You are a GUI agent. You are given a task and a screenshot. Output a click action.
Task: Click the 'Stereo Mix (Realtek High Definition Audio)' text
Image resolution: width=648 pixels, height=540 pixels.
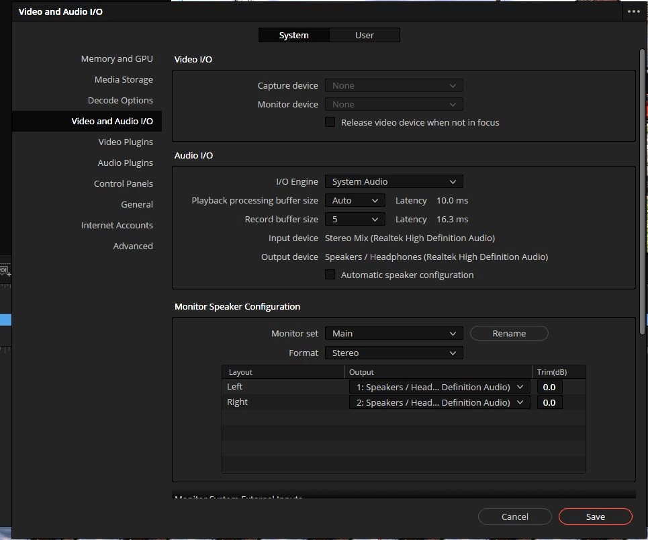pyautogui.click(x=410, y=238)
